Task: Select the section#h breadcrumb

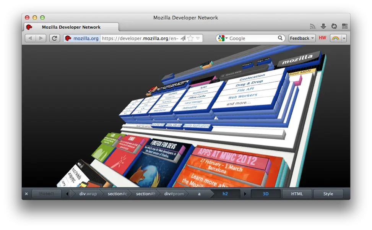Action: click(x=145, y=194)
